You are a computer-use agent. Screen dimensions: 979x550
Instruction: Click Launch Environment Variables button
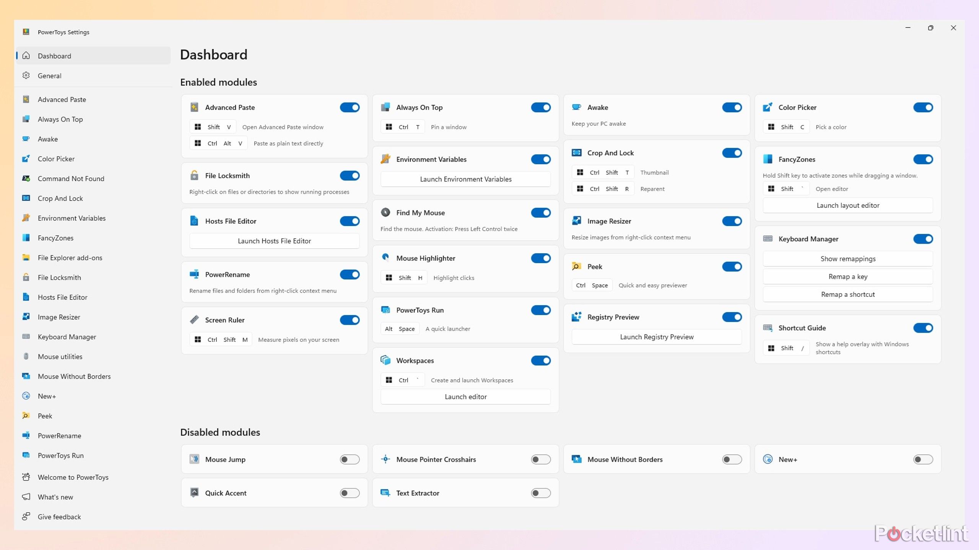point(465,179)
